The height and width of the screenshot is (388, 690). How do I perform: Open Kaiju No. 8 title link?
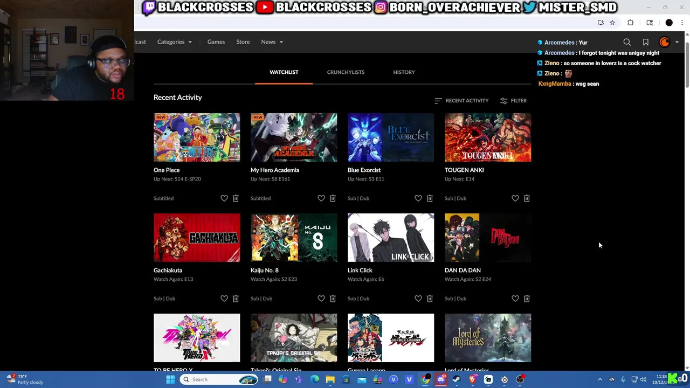click(x=265, y=271)
